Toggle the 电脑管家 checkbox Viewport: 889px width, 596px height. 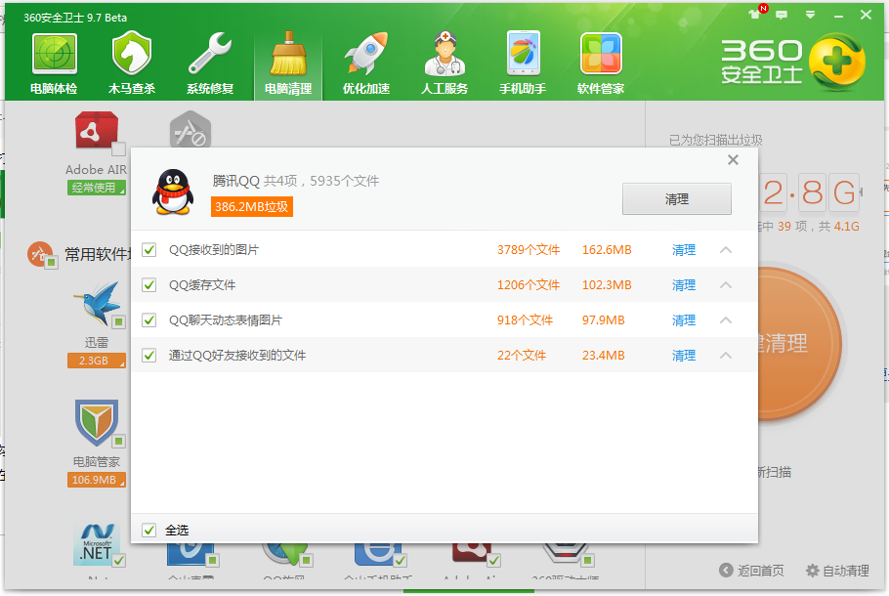point(118,442)
